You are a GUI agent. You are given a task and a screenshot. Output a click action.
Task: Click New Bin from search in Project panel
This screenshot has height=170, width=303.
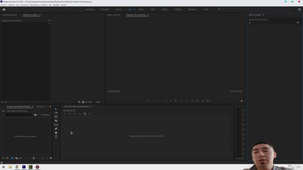[x=36, y=115]
